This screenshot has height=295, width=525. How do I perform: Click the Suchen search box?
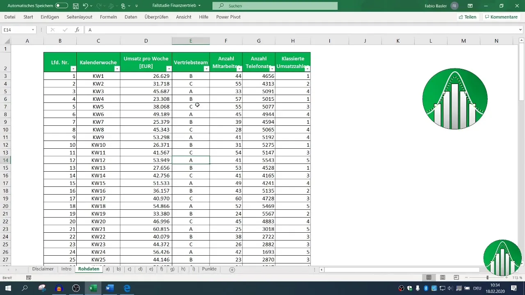click(x=275, y=6)
